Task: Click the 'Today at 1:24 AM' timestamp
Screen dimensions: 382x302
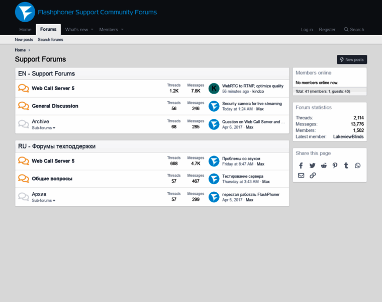Action: pyautogui.click(x=238, y=109)
